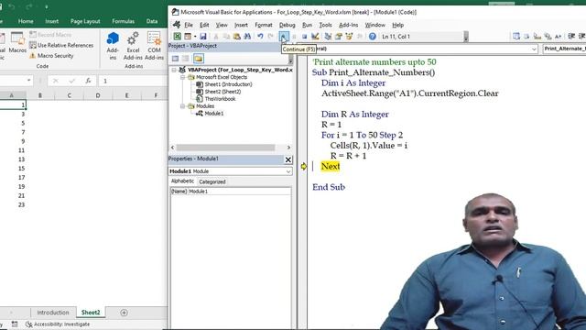Screen dimensions: 586x330
Task: Open Object Browser from VBA toolbar icon
Action: coord(349,37)
